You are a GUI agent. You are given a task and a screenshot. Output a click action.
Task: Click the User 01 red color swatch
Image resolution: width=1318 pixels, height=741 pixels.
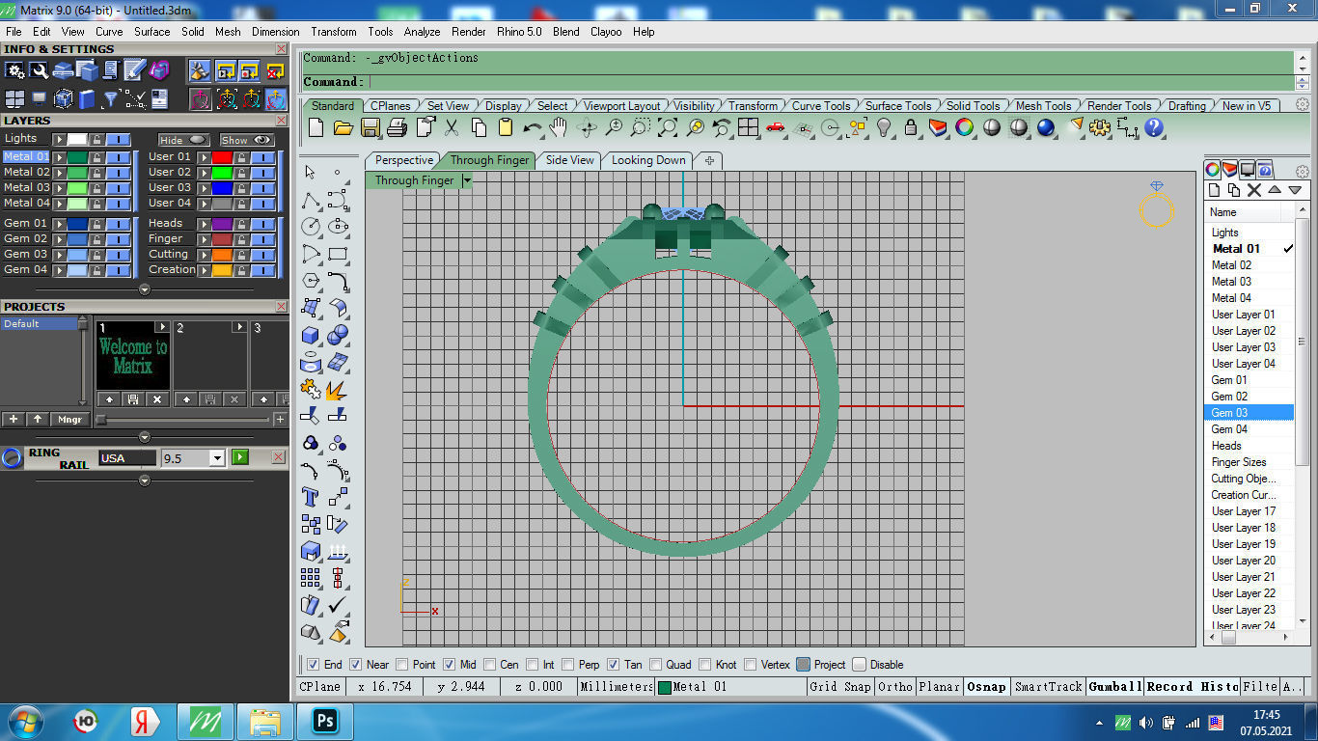222,157
